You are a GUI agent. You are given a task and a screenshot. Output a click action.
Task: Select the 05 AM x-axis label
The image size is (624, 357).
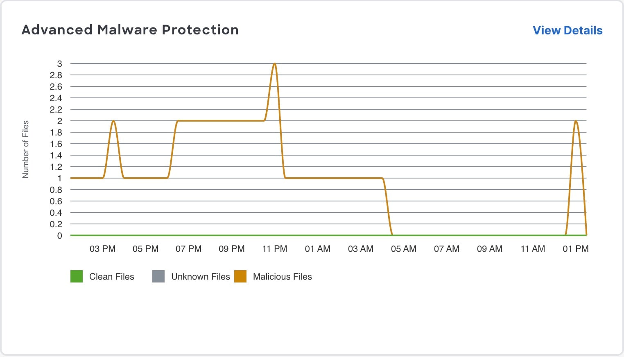pyautogui.click(x=403, y=249)
